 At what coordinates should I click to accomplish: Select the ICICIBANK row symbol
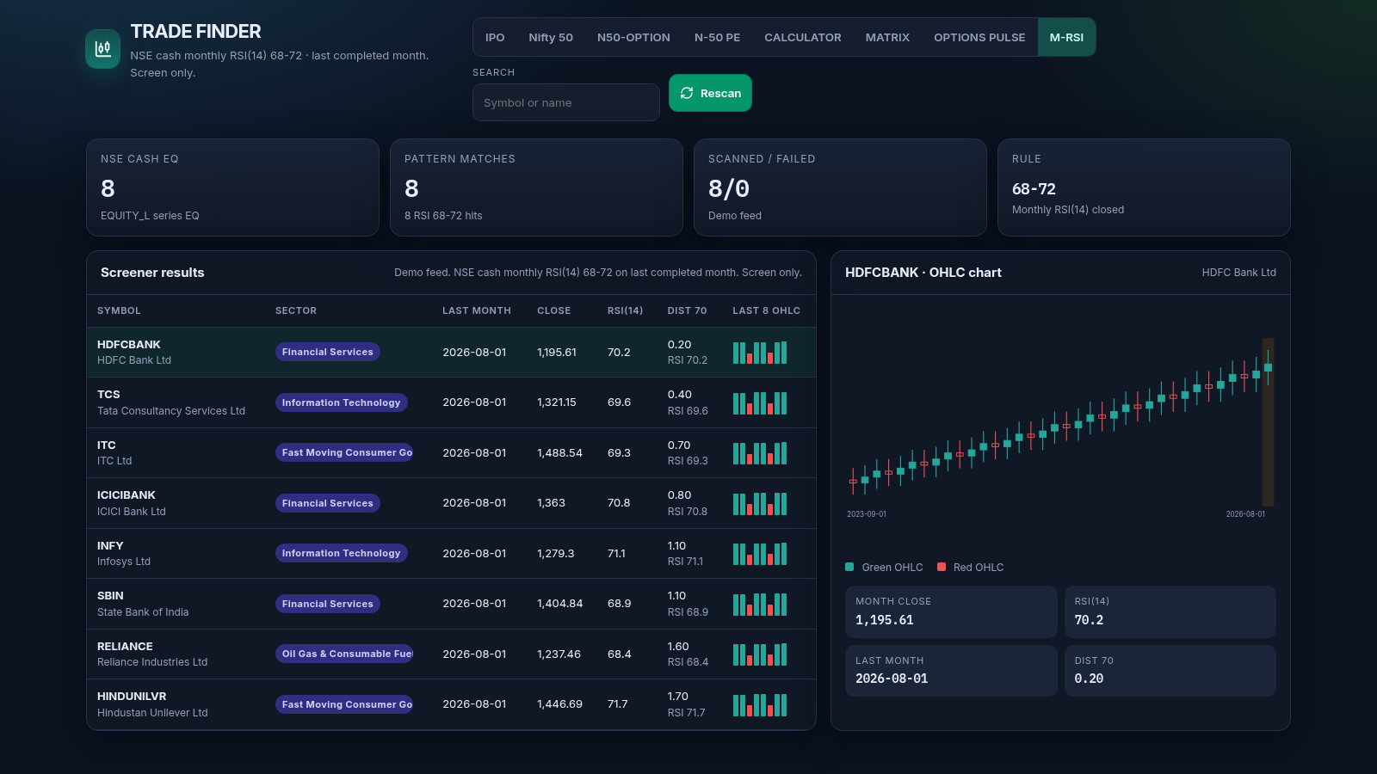[127, 495]
